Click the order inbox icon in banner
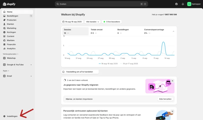Image resolution: width=203 pixels, height=120 pixels. (x=63, y=72)
